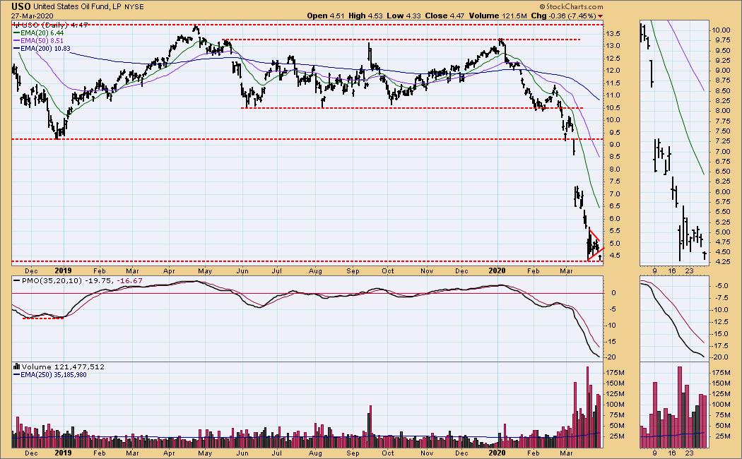
Task: Click the zoomed PMO thumbnail panel
Action: coord(674,319)
